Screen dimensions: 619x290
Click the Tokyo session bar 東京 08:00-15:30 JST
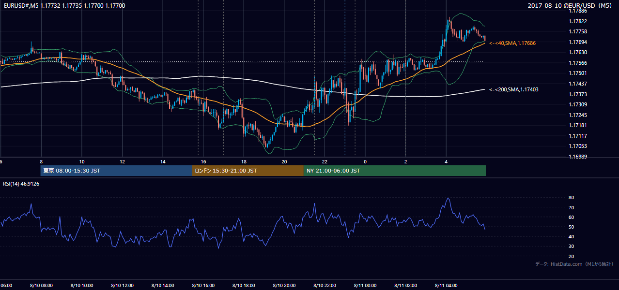[x=116, y=171]
